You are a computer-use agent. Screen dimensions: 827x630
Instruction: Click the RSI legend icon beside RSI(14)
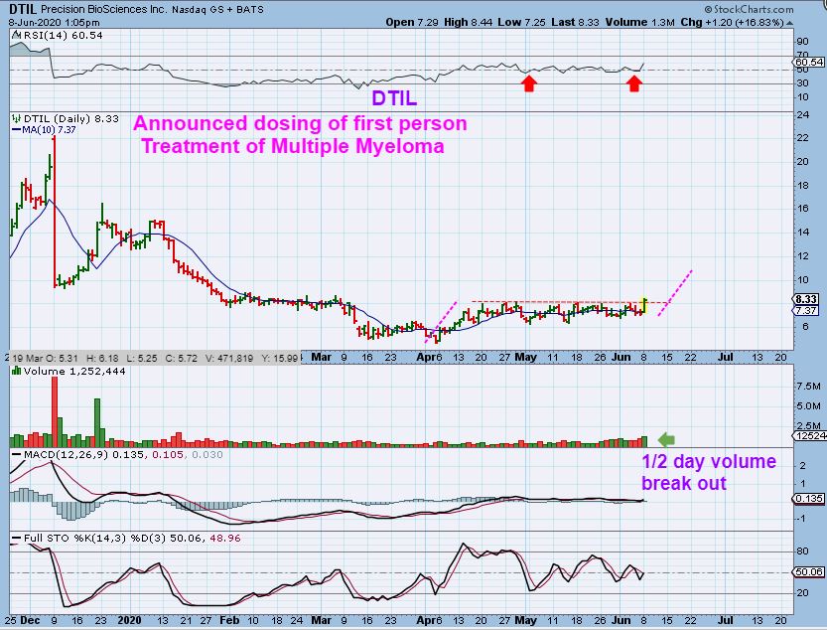16,36
